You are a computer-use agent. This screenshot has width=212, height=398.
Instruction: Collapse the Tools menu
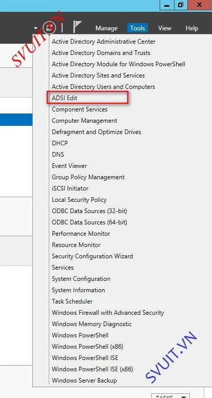pos(138,28)
